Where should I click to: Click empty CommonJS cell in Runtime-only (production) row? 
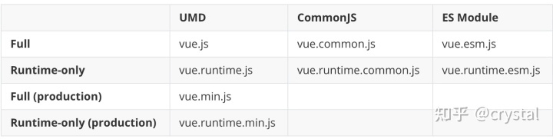coord(360,123)
